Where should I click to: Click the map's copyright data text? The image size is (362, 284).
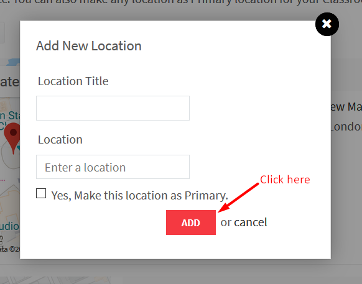pos(10,249)
